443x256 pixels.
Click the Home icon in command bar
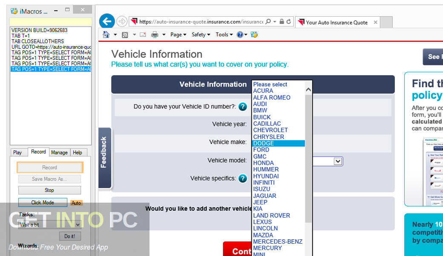[106, 35]
